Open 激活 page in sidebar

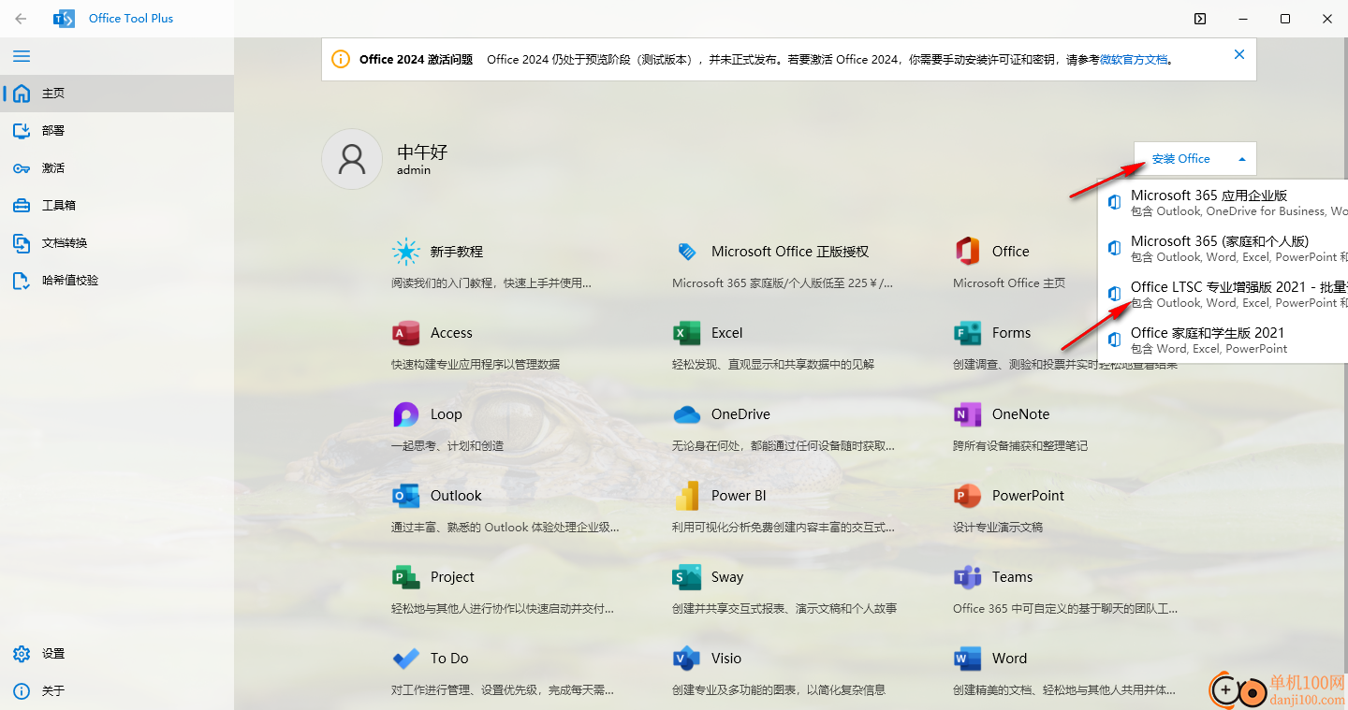[117, 168]
